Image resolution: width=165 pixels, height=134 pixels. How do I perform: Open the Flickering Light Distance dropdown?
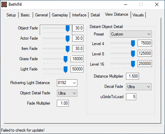click(67, 83)
